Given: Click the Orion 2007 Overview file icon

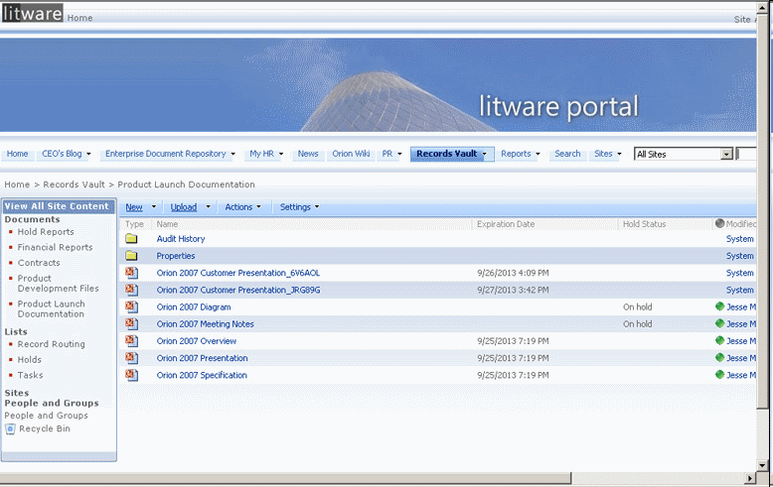Looking at the screenshot, I should (x=132, y=341).
